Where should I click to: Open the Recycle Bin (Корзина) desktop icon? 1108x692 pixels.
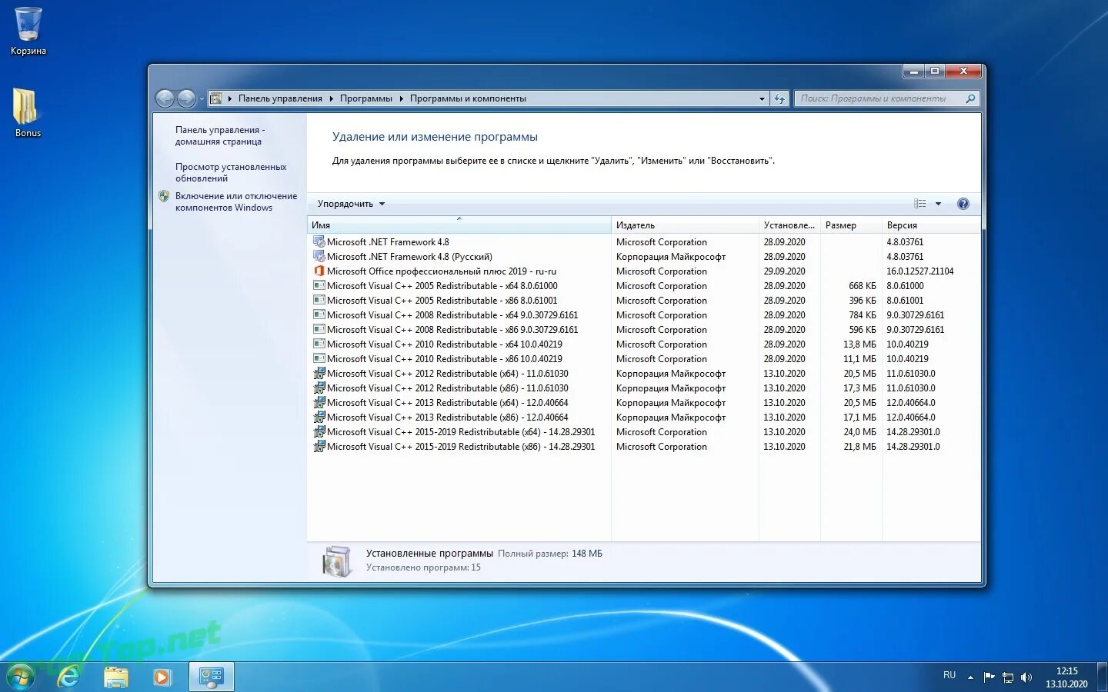(x=28, y=31)
